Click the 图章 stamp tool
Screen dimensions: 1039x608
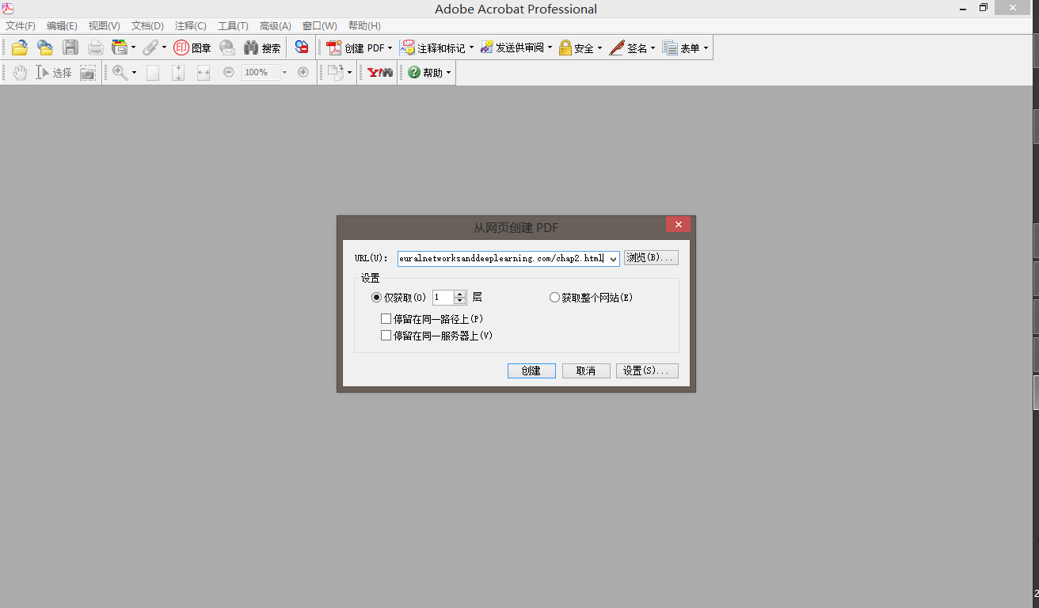192,47
